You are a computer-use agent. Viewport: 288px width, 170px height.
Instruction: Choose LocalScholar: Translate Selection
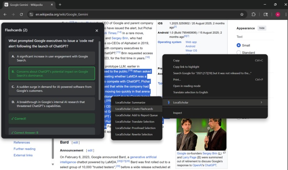coord(136,122)
